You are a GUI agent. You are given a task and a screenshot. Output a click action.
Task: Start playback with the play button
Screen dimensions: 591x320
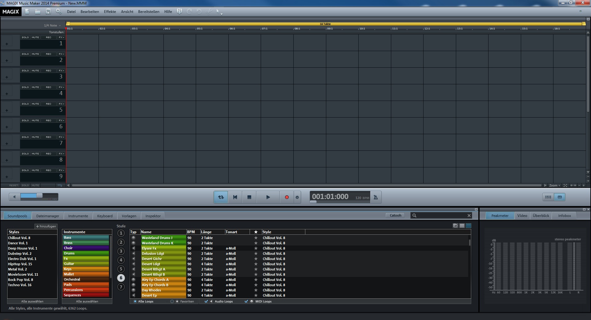coord(268,197)
